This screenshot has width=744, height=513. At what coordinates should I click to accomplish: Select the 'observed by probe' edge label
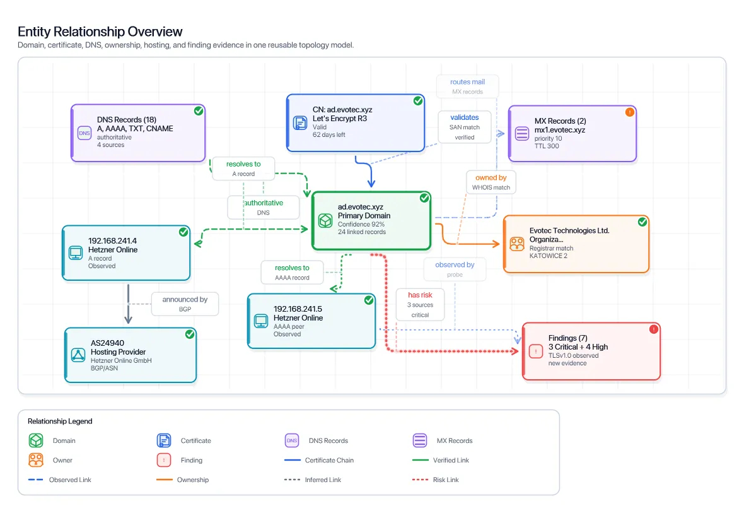pyautogui.click(x=455, y=269)
